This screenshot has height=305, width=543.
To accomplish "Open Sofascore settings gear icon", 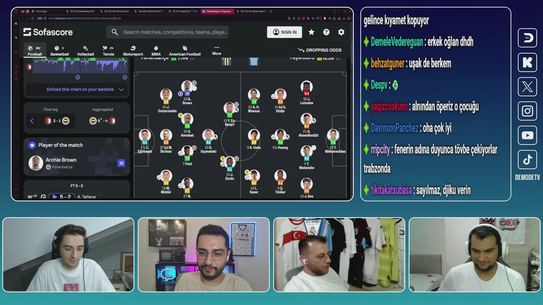I will pyautogui.click(x=341, y=32).
